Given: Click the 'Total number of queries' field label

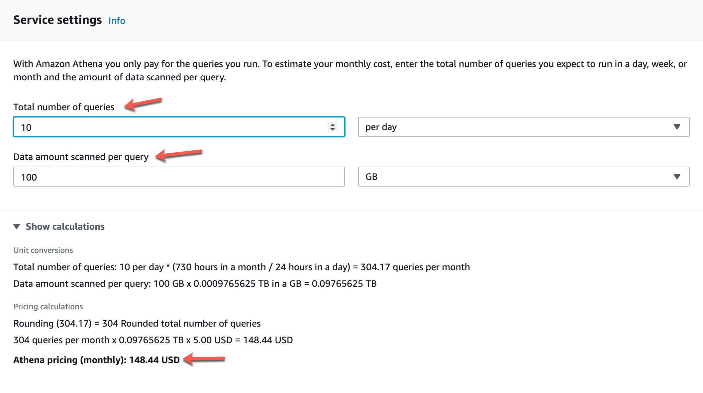Looking at the screenshot, I should [64, 107].
